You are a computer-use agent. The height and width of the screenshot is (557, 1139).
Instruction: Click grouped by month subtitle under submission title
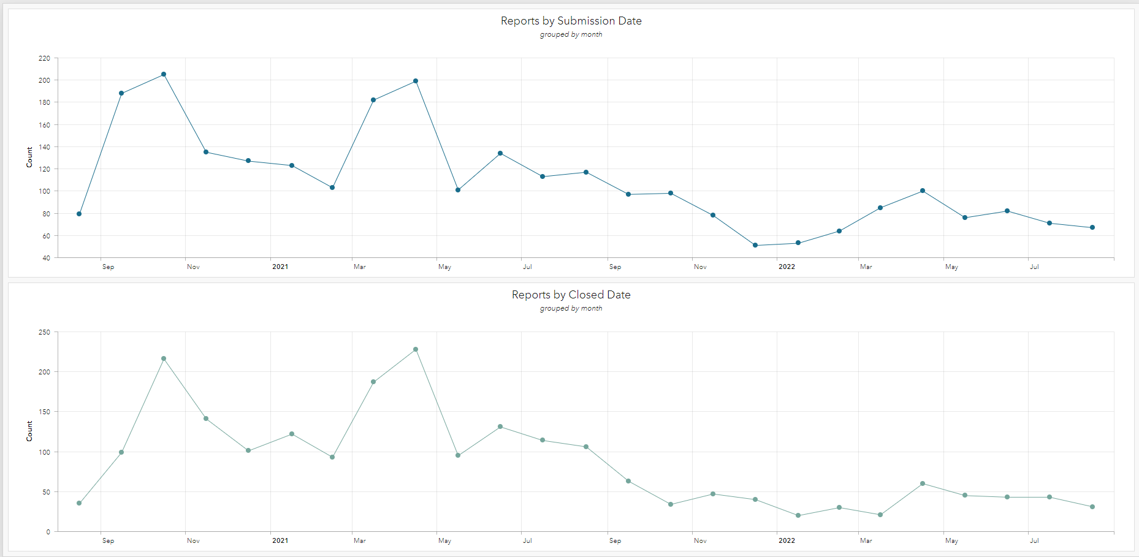[x=571, y=34]
